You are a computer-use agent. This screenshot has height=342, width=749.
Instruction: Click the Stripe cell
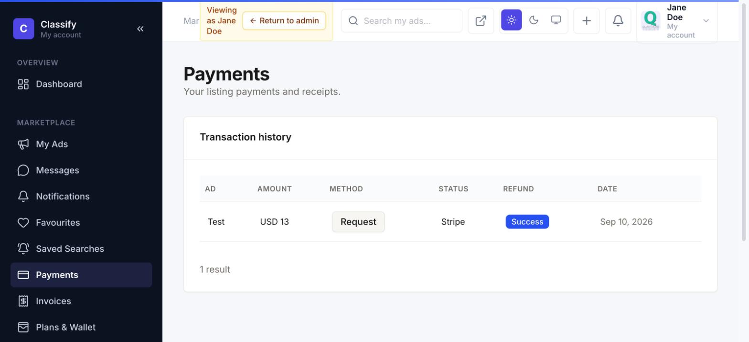[x=453, y=222]
